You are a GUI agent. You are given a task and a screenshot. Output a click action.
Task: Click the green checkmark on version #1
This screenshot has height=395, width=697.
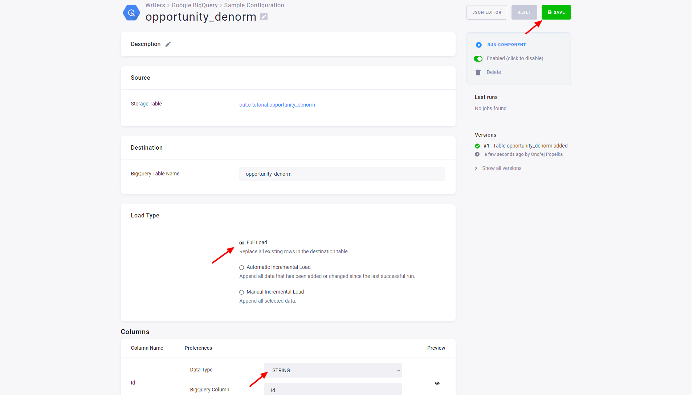click(477, 146)
